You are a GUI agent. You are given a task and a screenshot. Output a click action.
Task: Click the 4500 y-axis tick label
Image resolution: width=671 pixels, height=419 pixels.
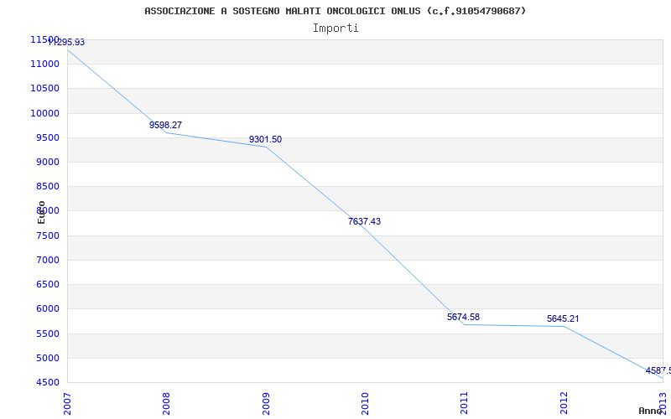[48, 382]
